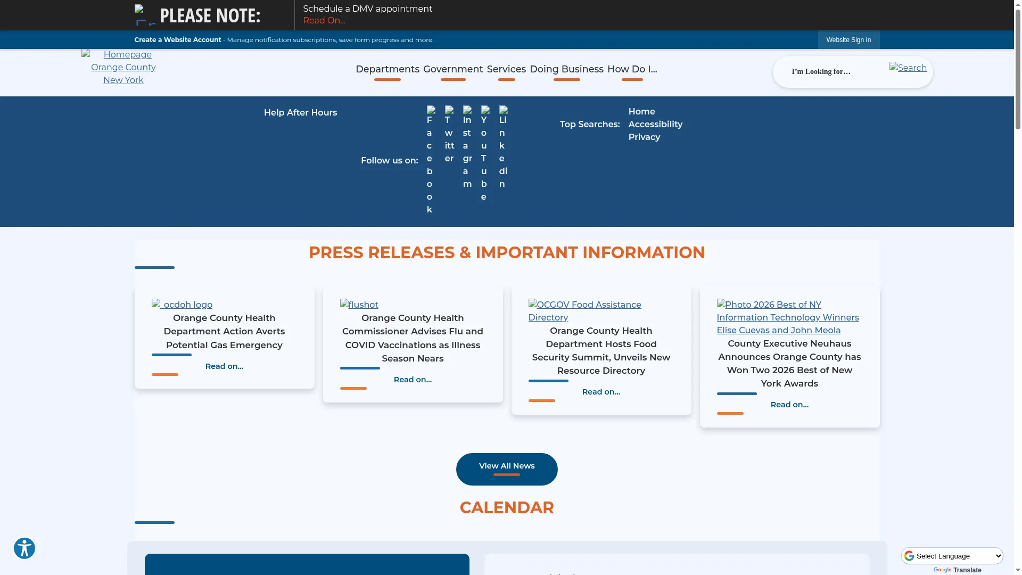Click Read On under DMV appointment
This screenshot has width=1022, height=575.
[x=324, y=21]
